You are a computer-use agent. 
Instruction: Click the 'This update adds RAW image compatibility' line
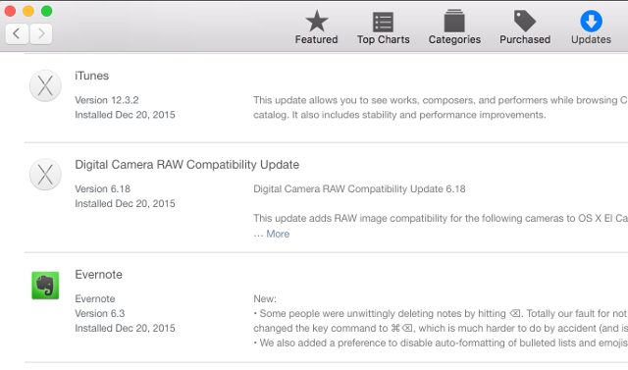441,218
